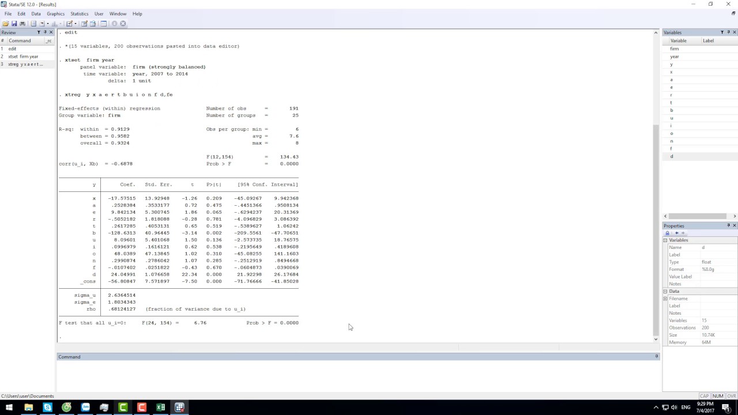Pin the Command panel

[x=656, y=356]
